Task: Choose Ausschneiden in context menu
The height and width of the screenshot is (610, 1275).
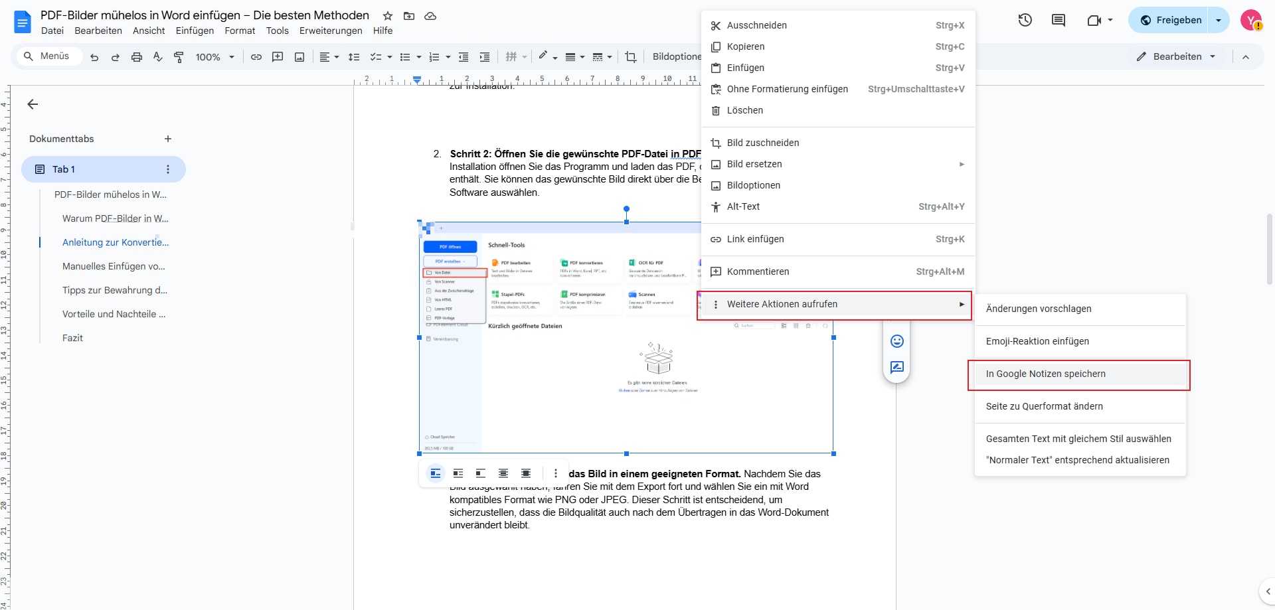Action: click(838, 25)
